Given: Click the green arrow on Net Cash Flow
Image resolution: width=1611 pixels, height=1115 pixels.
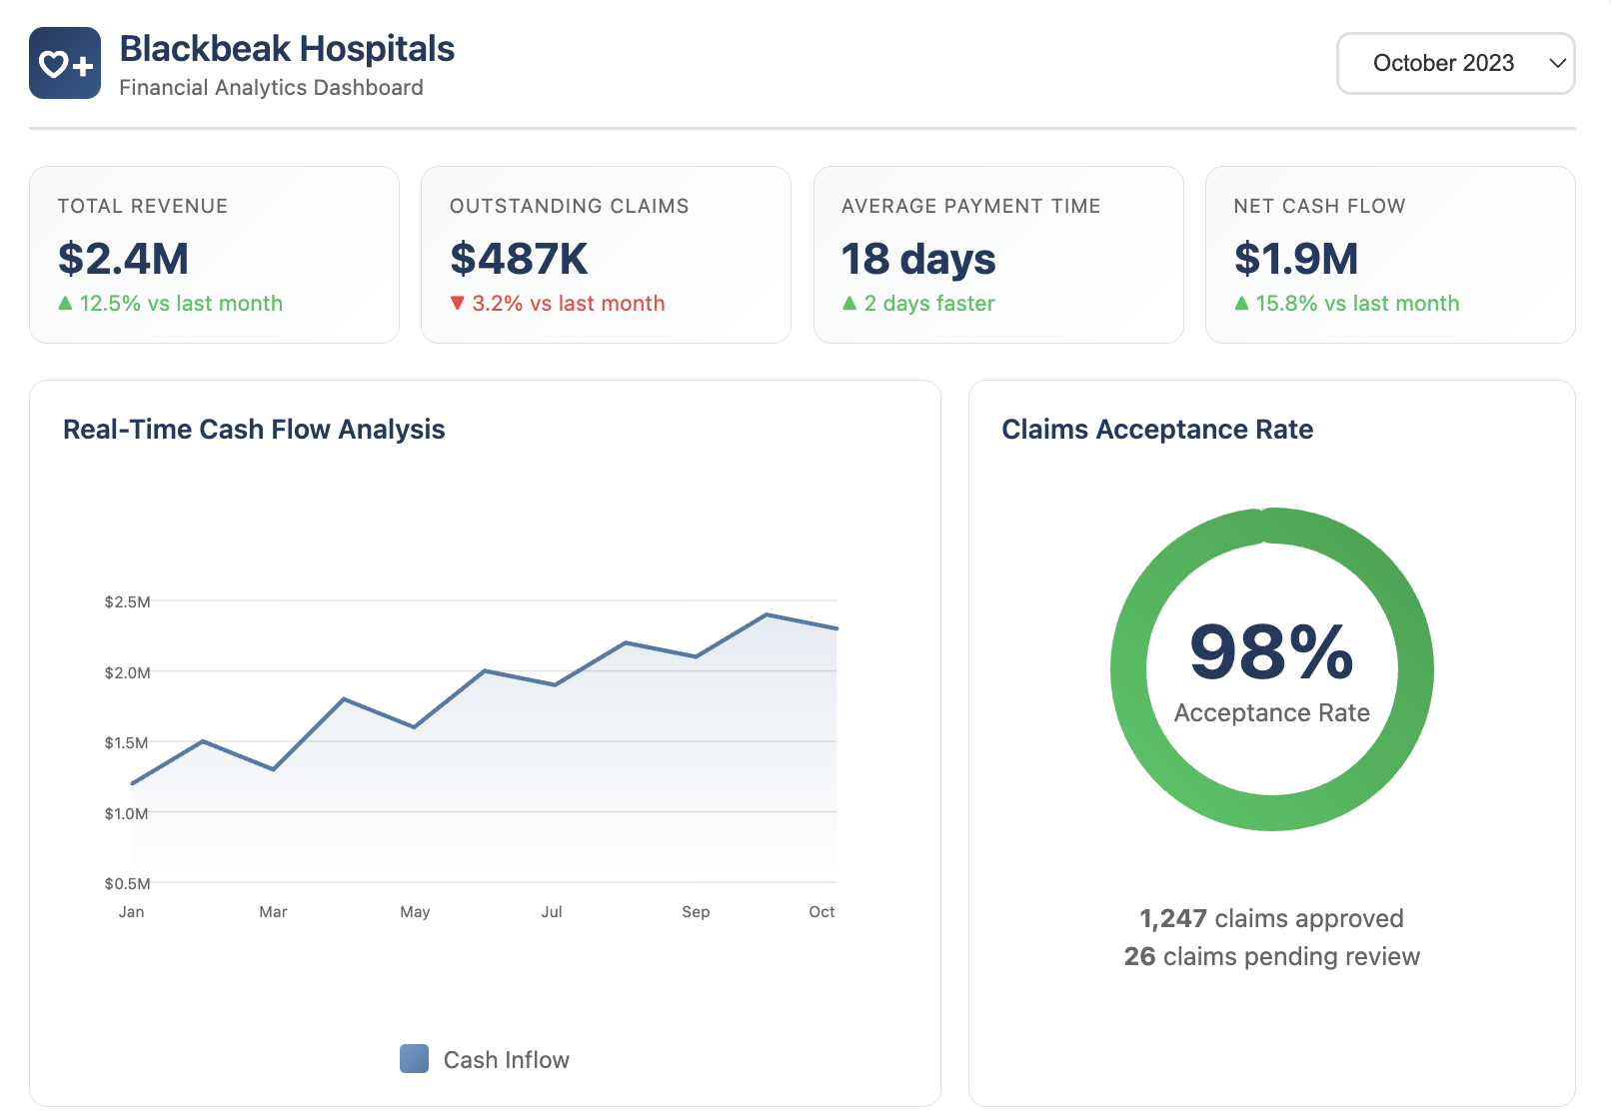Looking at the screenshot, I should [x=1242, y=303].
